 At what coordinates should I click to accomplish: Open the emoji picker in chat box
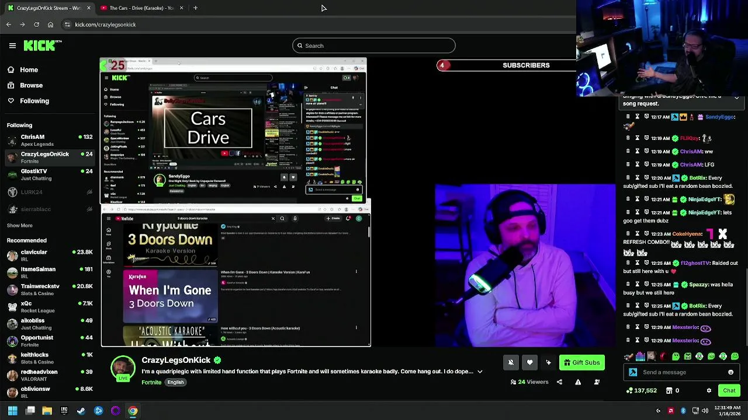[x=730, y=372]
